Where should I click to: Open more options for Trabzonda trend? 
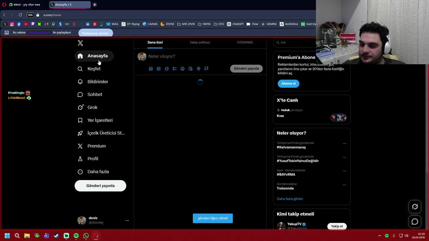[345, 185]
